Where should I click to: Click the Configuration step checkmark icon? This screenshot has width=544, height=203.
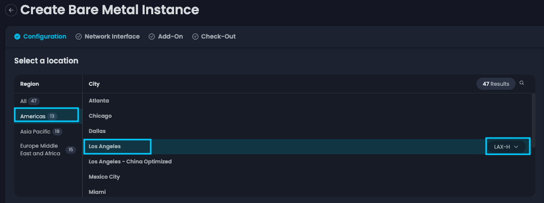(x=17, y=37)
